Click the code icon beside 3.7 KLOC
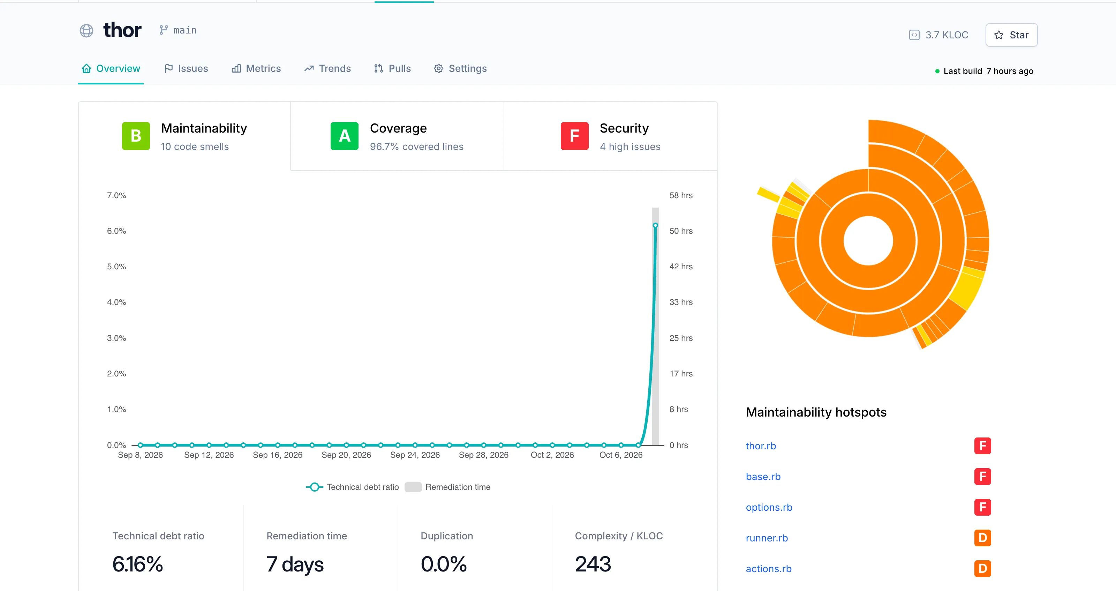This screenshot has height=591, width=1116. tap(914, 35)
